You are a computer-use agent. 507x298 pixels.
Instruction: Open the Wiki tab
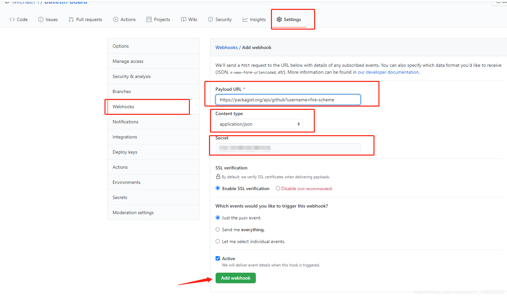pyautogui.click(x=189, y=19)
